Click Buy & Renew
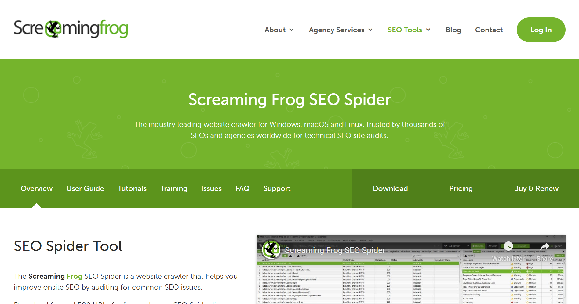Image resolution: width=579 pixels, height=304 pixels. (x=536, y=188)
